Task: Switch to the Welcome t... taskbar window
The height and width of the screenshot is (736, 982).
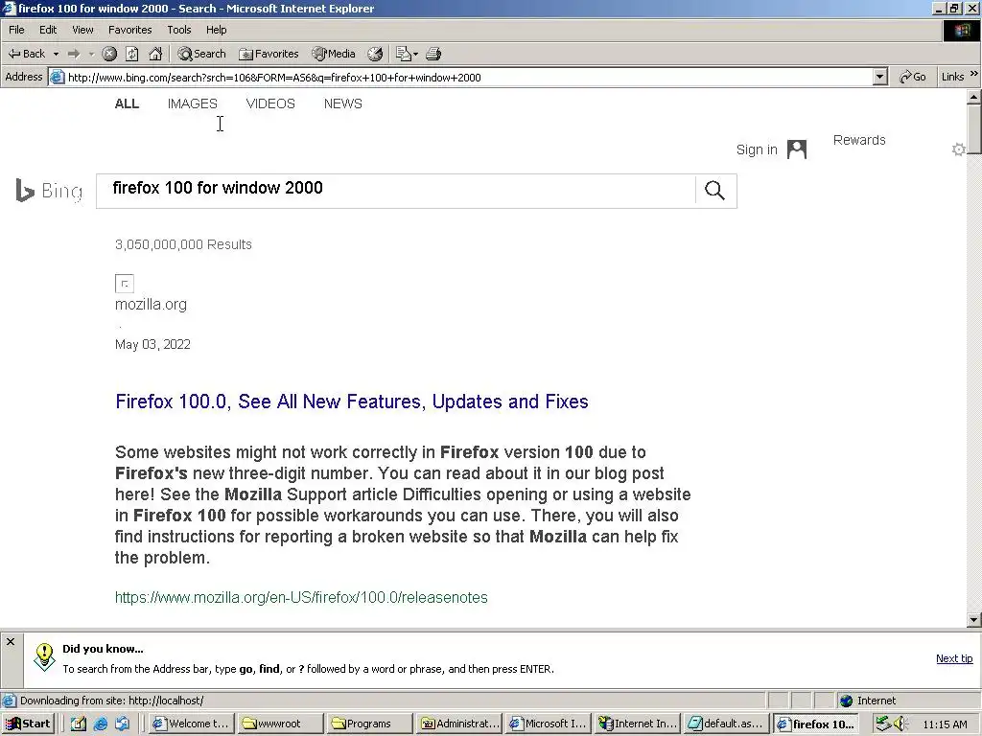Action: 192,724
